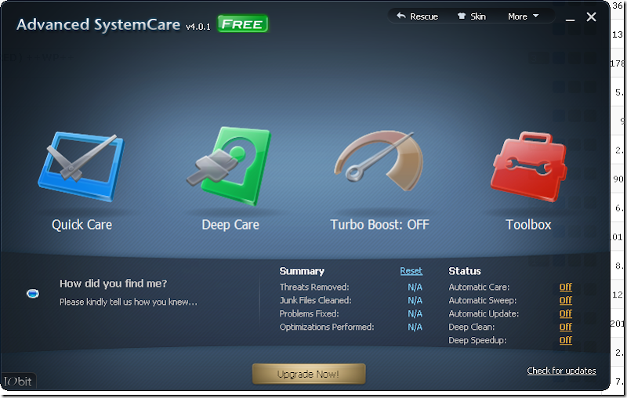Click the Skin shirt icon
The width and height of the screenshot is (627, 398).
click(462, 16)
